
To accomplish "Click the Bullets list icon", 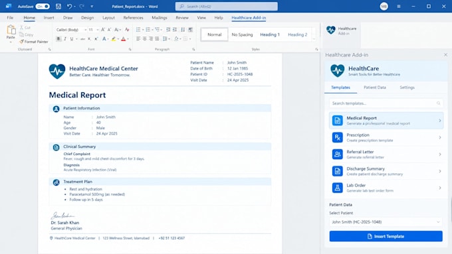I will tap(138, 30).
